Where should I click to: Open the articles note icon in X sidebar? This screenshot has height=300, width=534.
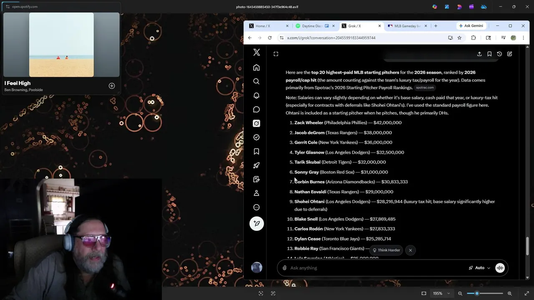tap(257, 179)
